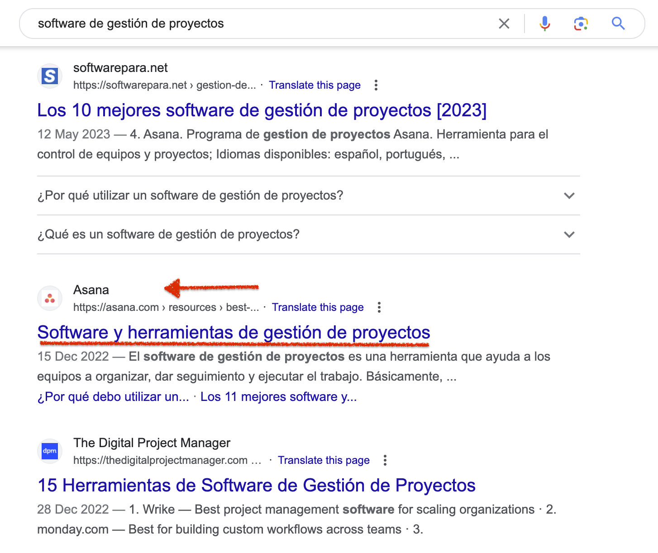
Task: Open '15 Herramientas de Software de Gestión de Proyectos'
Action: tap(257, 486)
